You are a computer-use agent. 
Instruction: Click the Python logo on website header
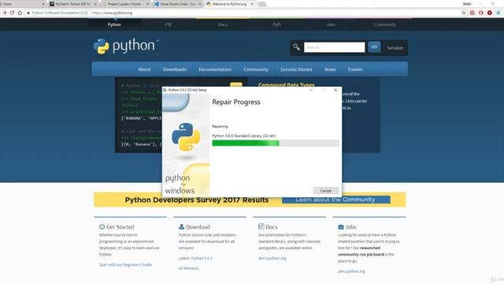[126, 47]
